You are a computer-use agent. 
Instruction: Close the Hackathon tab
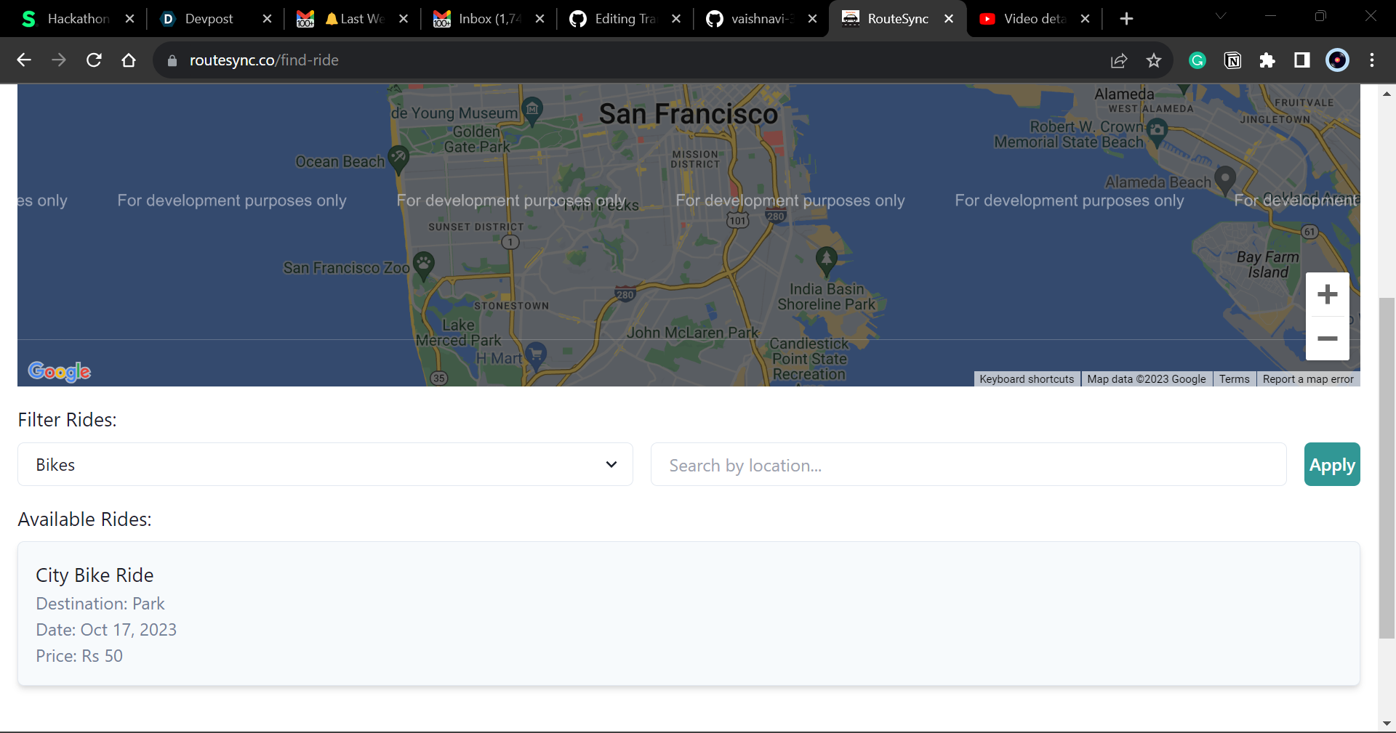click(129, 19)
